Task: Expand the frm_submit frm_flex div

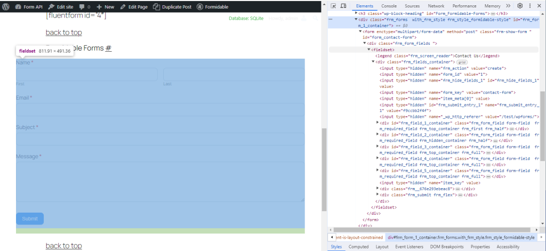Action: 378,195
